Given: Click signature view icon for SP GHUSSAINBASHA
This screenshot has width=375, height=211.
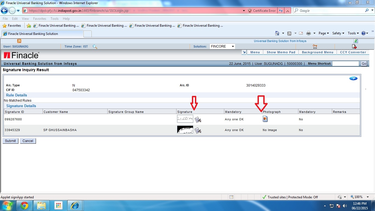Looking at the screenshot, I should pos(198,130).
